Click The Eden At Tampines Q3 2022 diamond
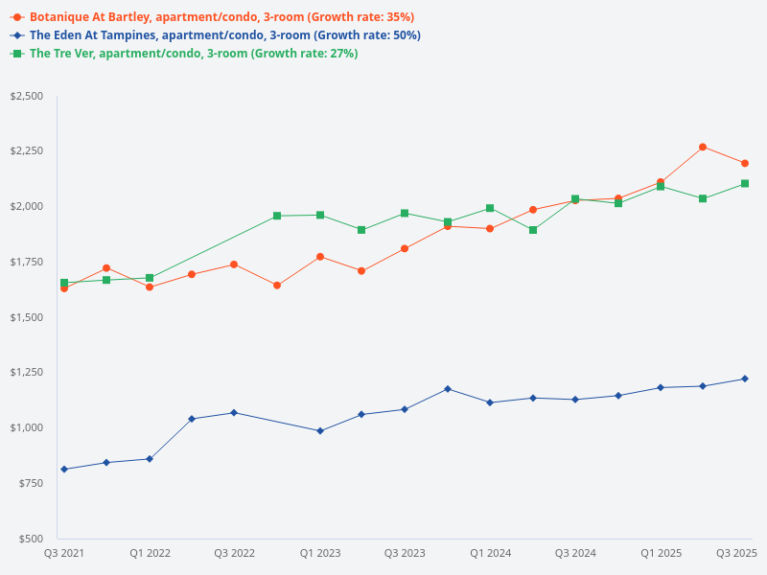 pyautogui.click(x=234, y=412)
